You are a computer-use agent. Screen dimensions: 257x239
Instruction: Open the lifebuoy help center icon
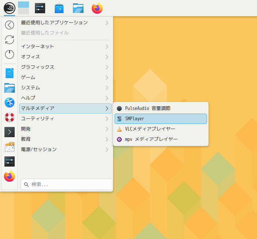coord(10,117)
